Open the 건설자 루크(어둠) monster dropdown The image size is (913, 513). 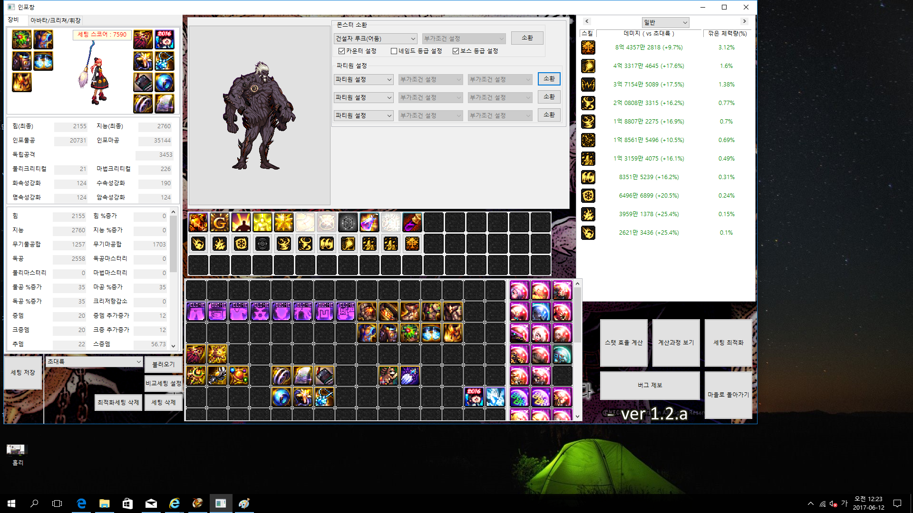tap(376, 38)
